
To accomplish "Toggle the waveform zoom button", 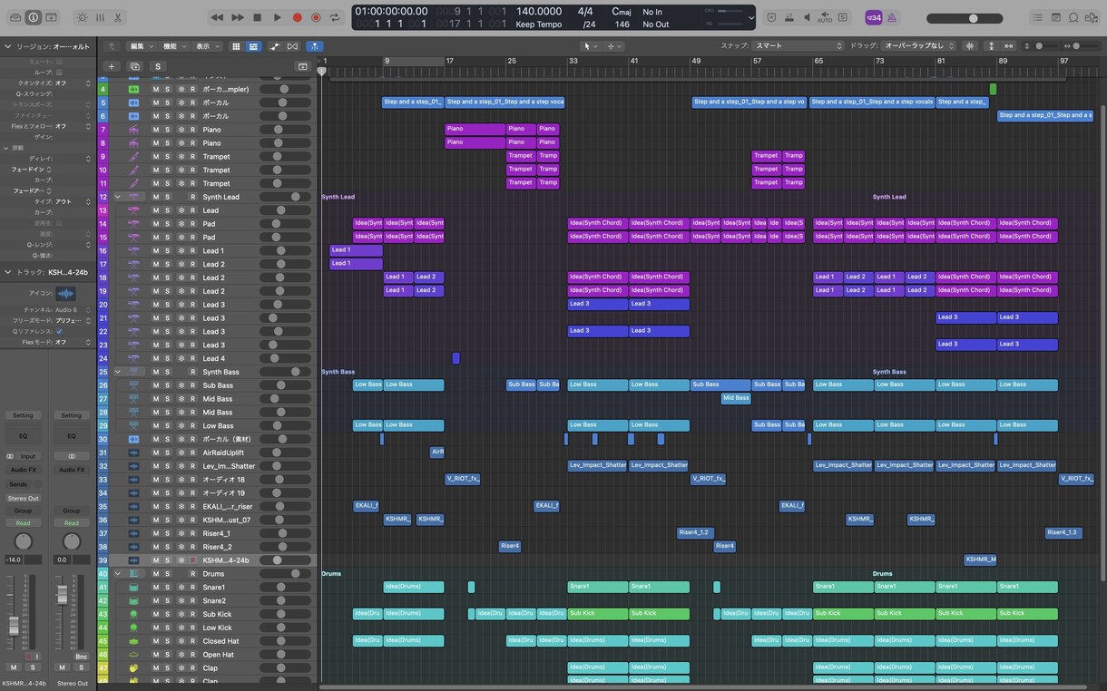I will coord(970,45).
